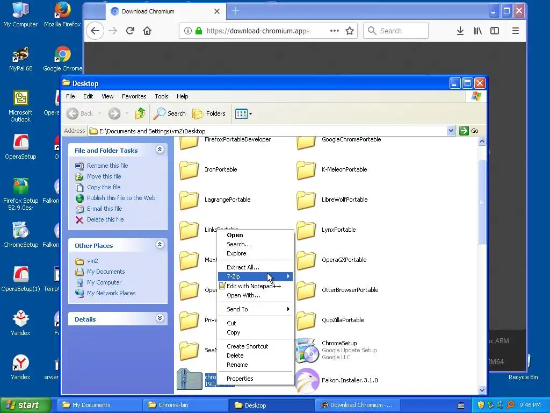Choose Open in context menu

255,235
